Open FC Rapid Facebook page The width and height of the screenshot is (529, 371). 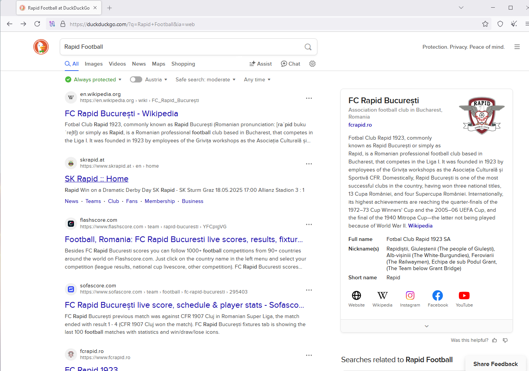pos(438,295)
